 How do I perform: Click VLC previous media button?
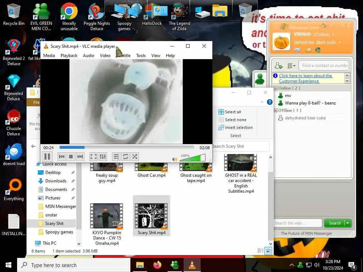click(62, 157)
